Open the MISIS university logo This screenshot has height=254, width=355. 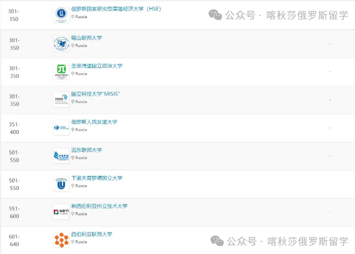pyautogui.click(x=61, y=100)
